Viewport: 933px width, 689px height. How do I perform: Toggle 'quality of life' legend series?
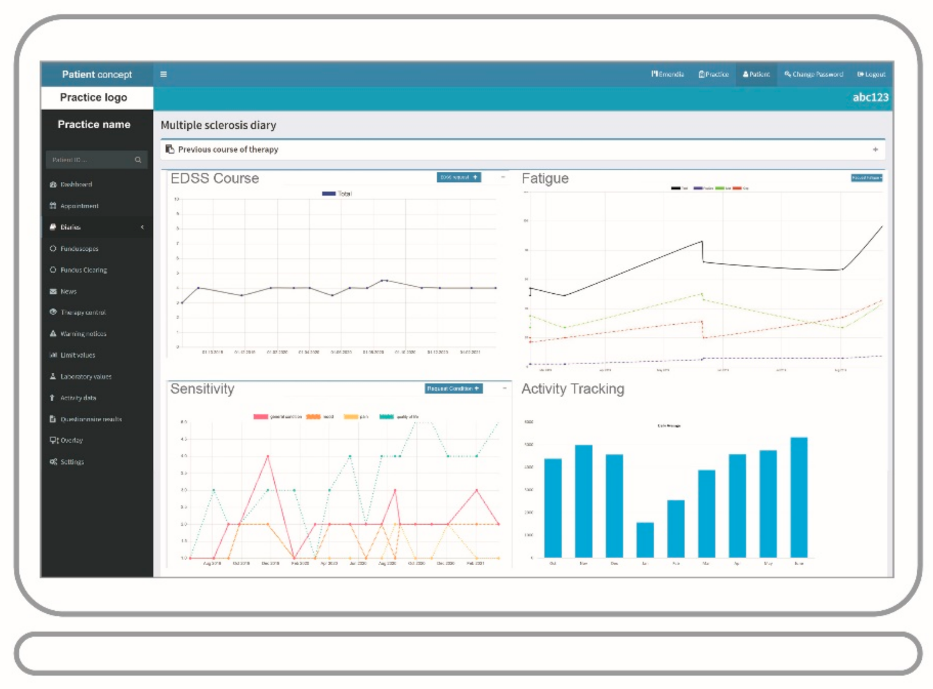tap(407, 417)
